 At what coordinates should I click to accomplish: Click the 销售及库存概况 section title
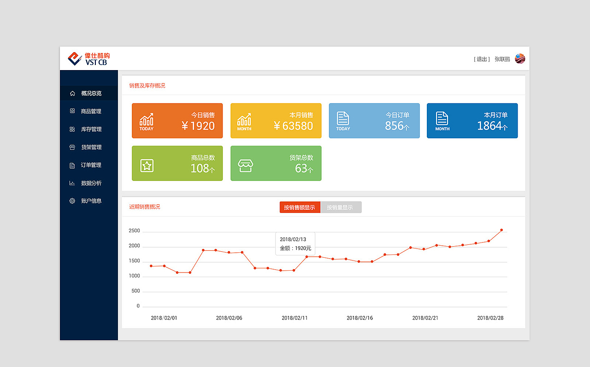click(x=147, y=86)
